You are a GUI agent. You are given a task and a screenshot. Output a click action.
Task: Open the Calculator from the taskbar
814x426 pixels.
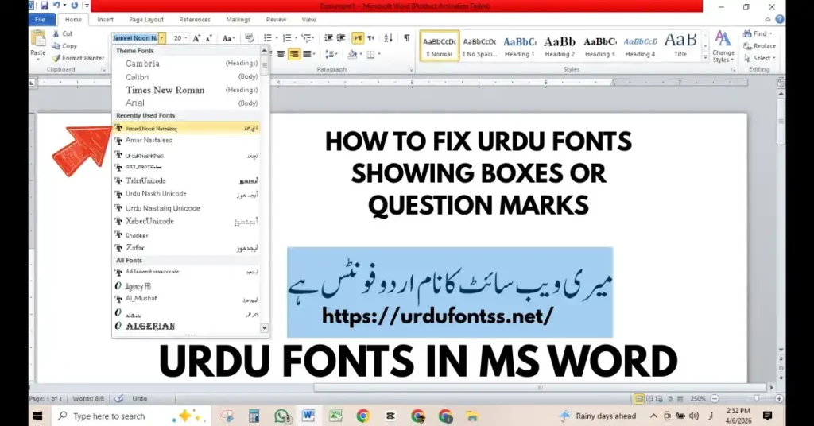click(x=254, y=416)
